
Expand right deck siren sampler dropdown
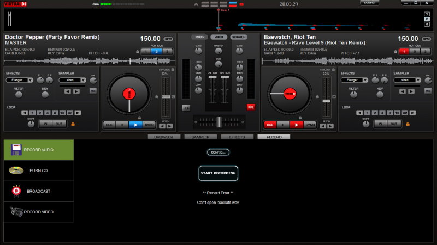pos(418,80)
